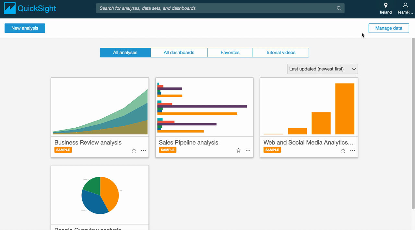Click the QuickSight logo icon
Image resolution: width=415 pixels, height=230 pixels.
click(x=10, y=8)
